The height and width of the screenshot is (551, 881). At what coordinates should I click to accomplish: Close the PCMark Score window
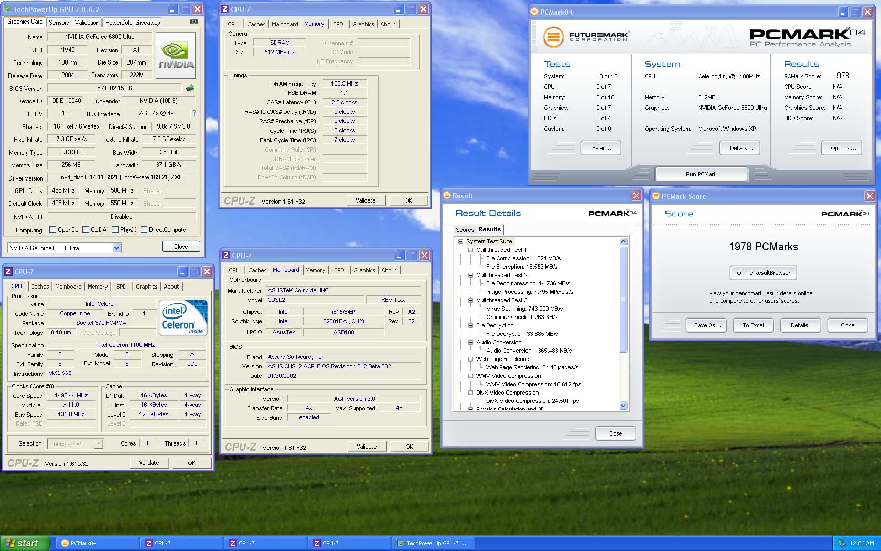[x=869, y=196]
